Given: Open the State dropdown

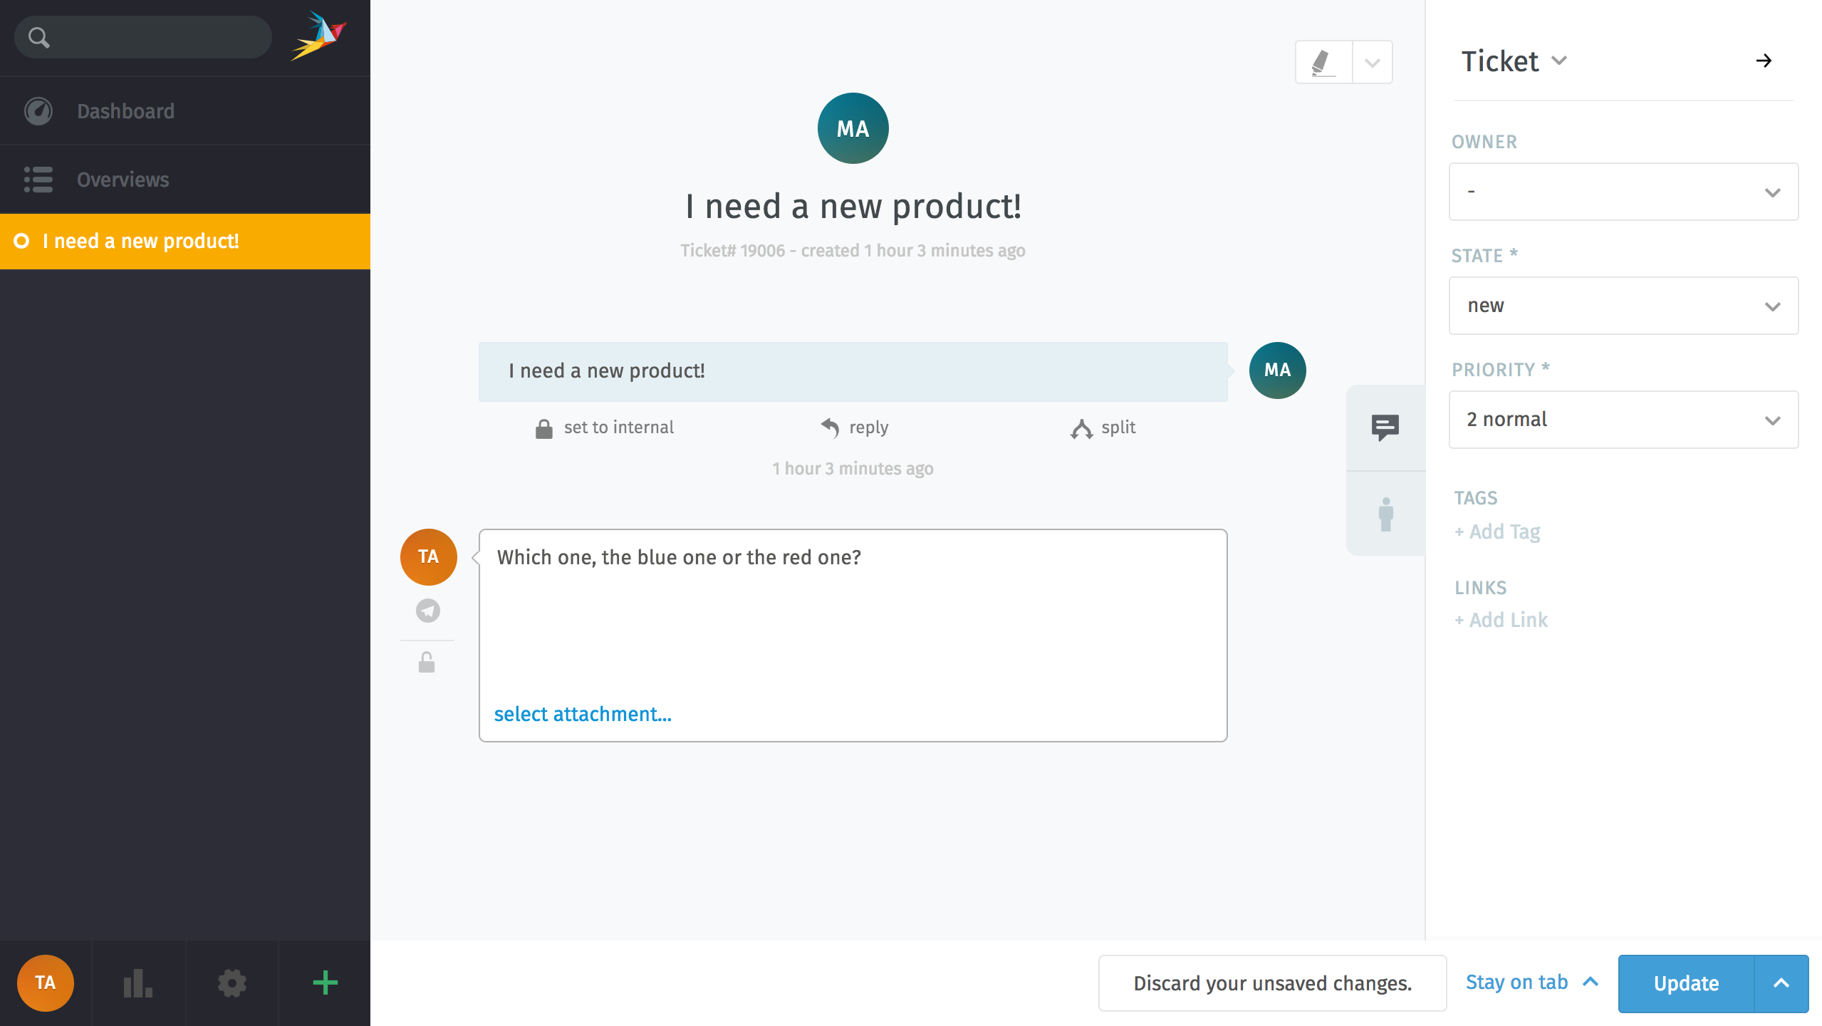Looking at the screenshot, I should (x=1623, y=306).
